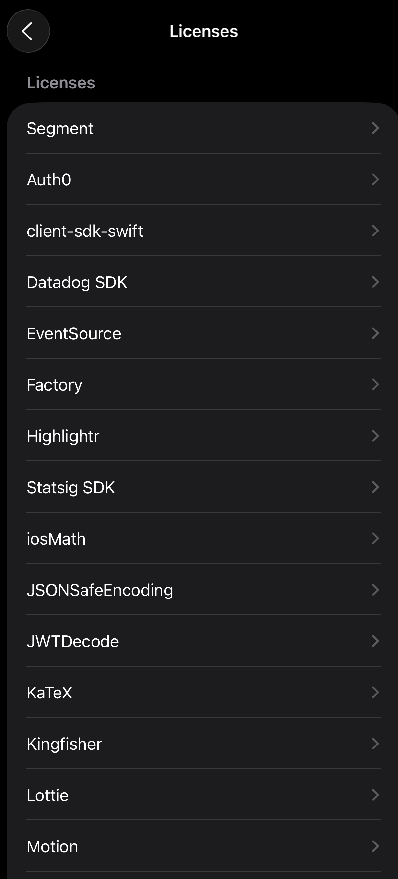Tap the chevron beside EventSource
The width and height of the screenshot is (398, 879).
pos(375,333)
